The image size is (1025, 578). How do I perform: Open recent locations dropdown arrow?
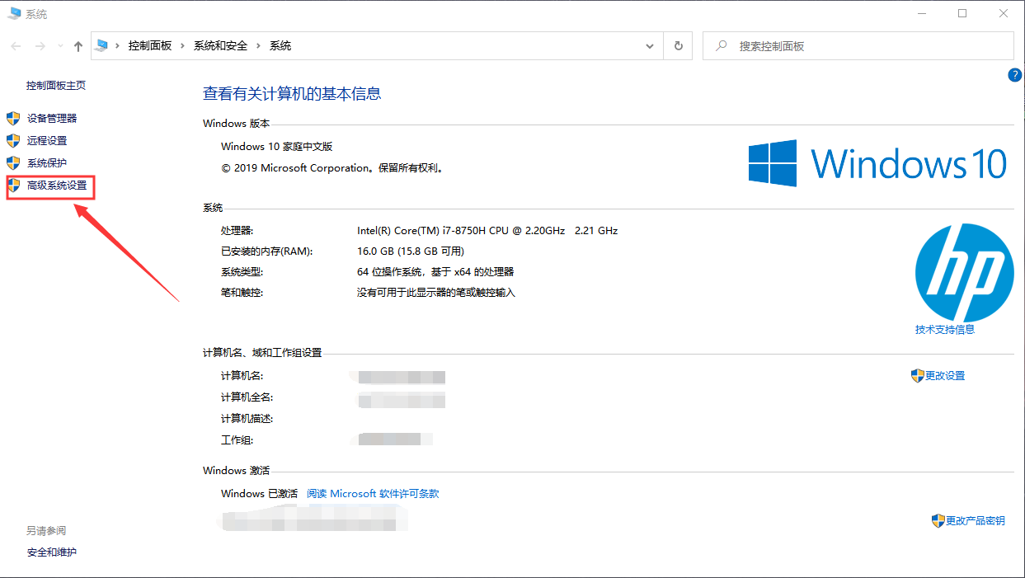[59, 47]
